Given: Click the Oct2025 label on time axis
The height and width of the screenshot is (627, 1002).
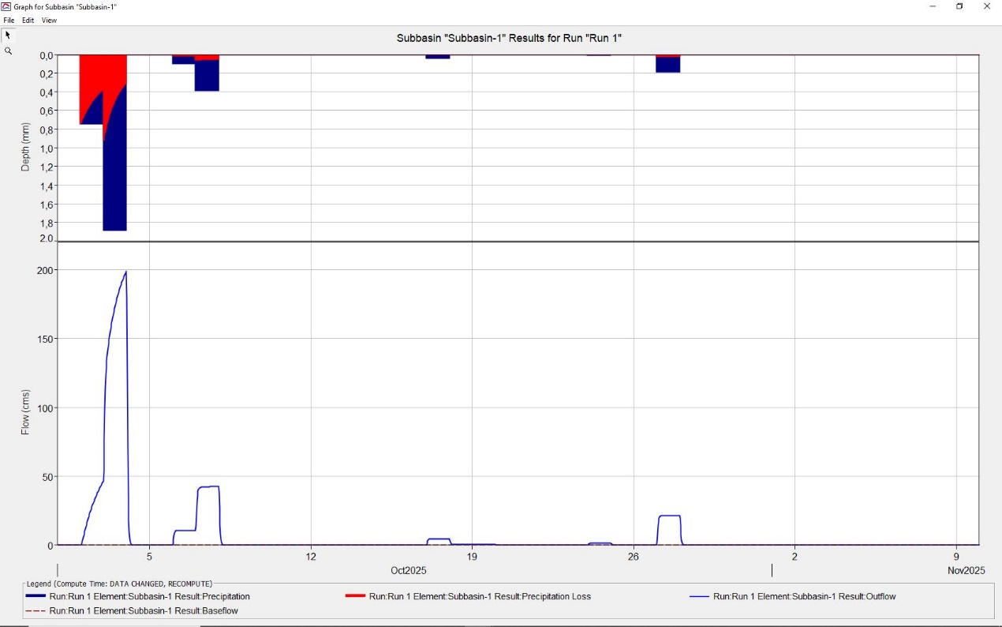Looking at the screenshot, I should 409,570.
